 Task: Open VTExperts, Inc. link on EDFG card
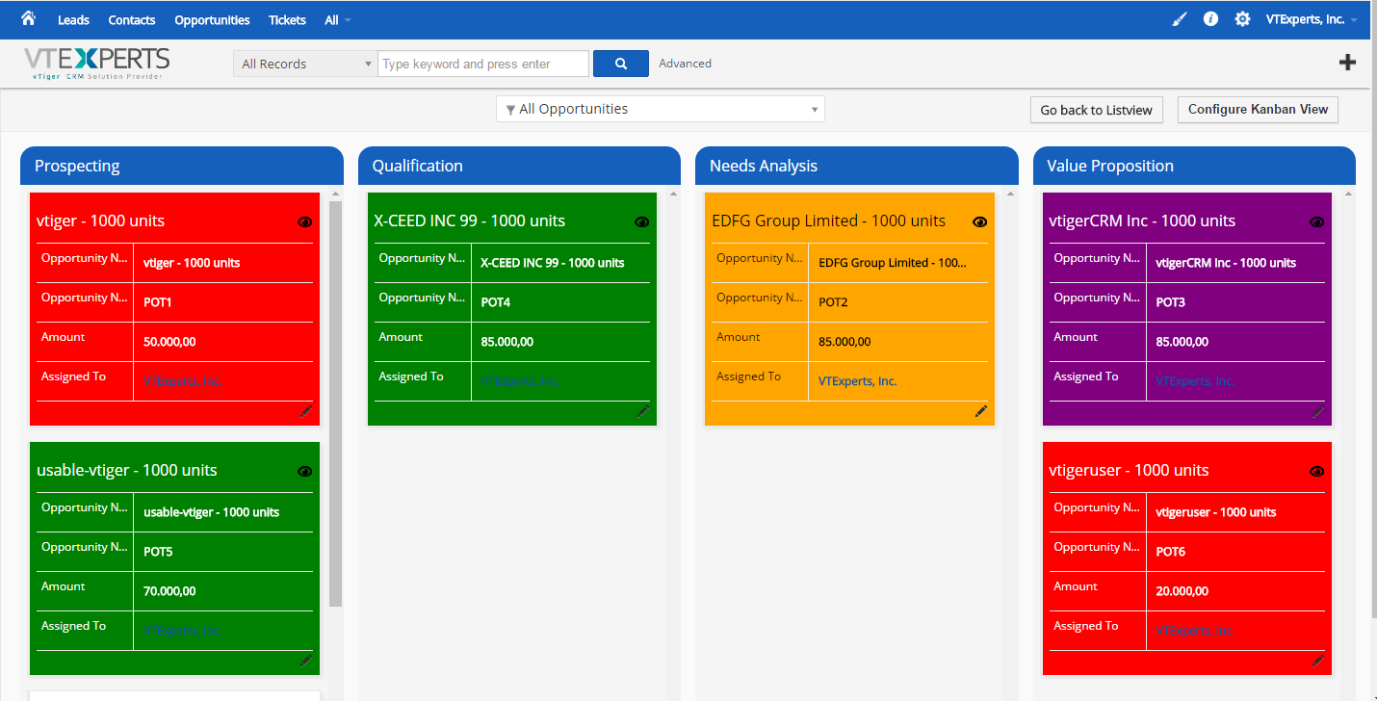tap(858, 381)
